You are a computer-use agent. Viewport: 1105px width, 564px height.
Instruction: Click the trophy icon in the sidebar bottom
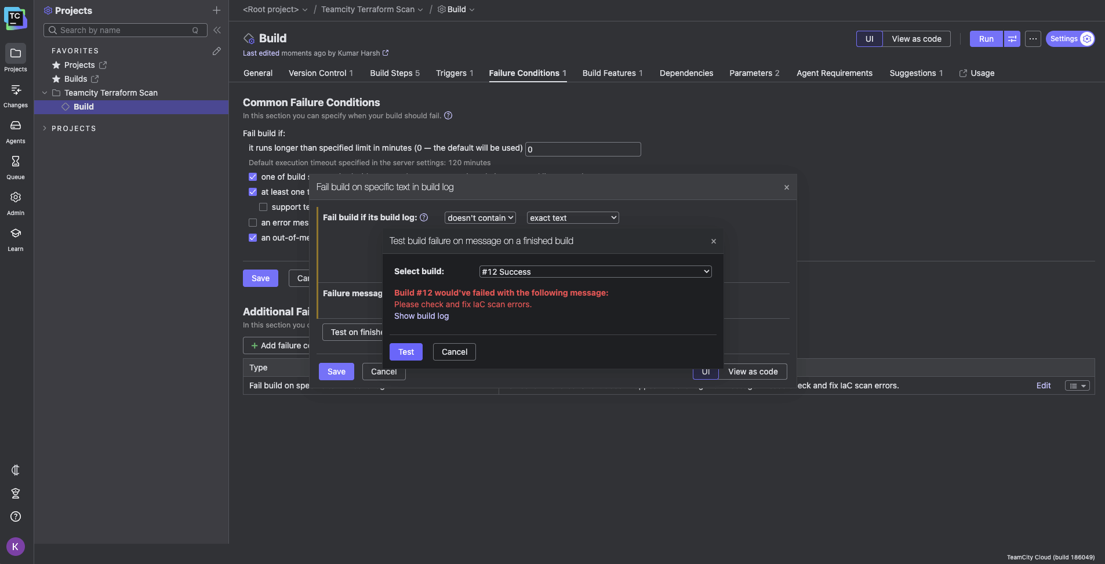(x=16, y=493)
